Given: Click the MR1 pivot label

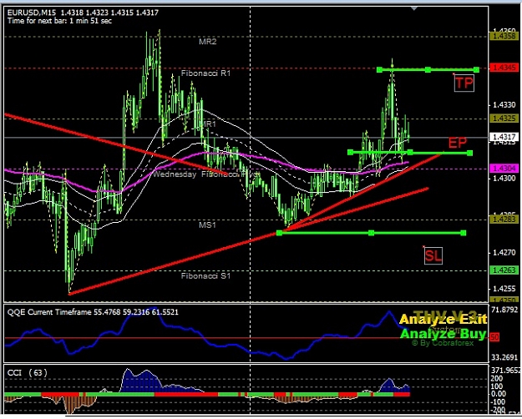Looking at the screenshot, I should [x=207, y=124].
